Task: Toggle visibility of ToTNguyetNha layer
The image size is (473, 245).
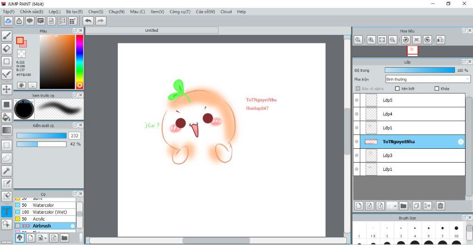Action: pos(357,141)
